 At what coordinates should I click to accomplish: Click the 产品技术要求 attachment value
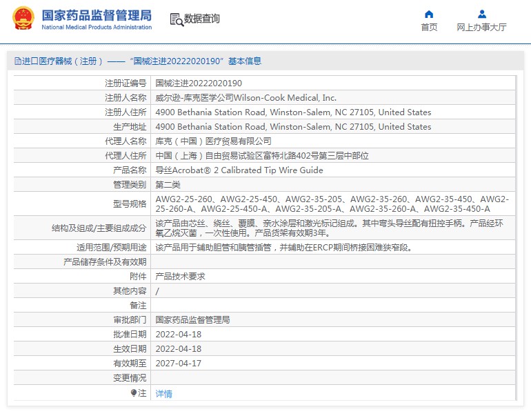[180, 276]
